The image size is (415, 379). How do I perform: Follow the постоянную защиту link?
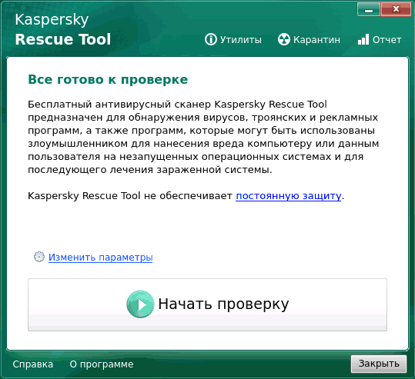point(289,196)
